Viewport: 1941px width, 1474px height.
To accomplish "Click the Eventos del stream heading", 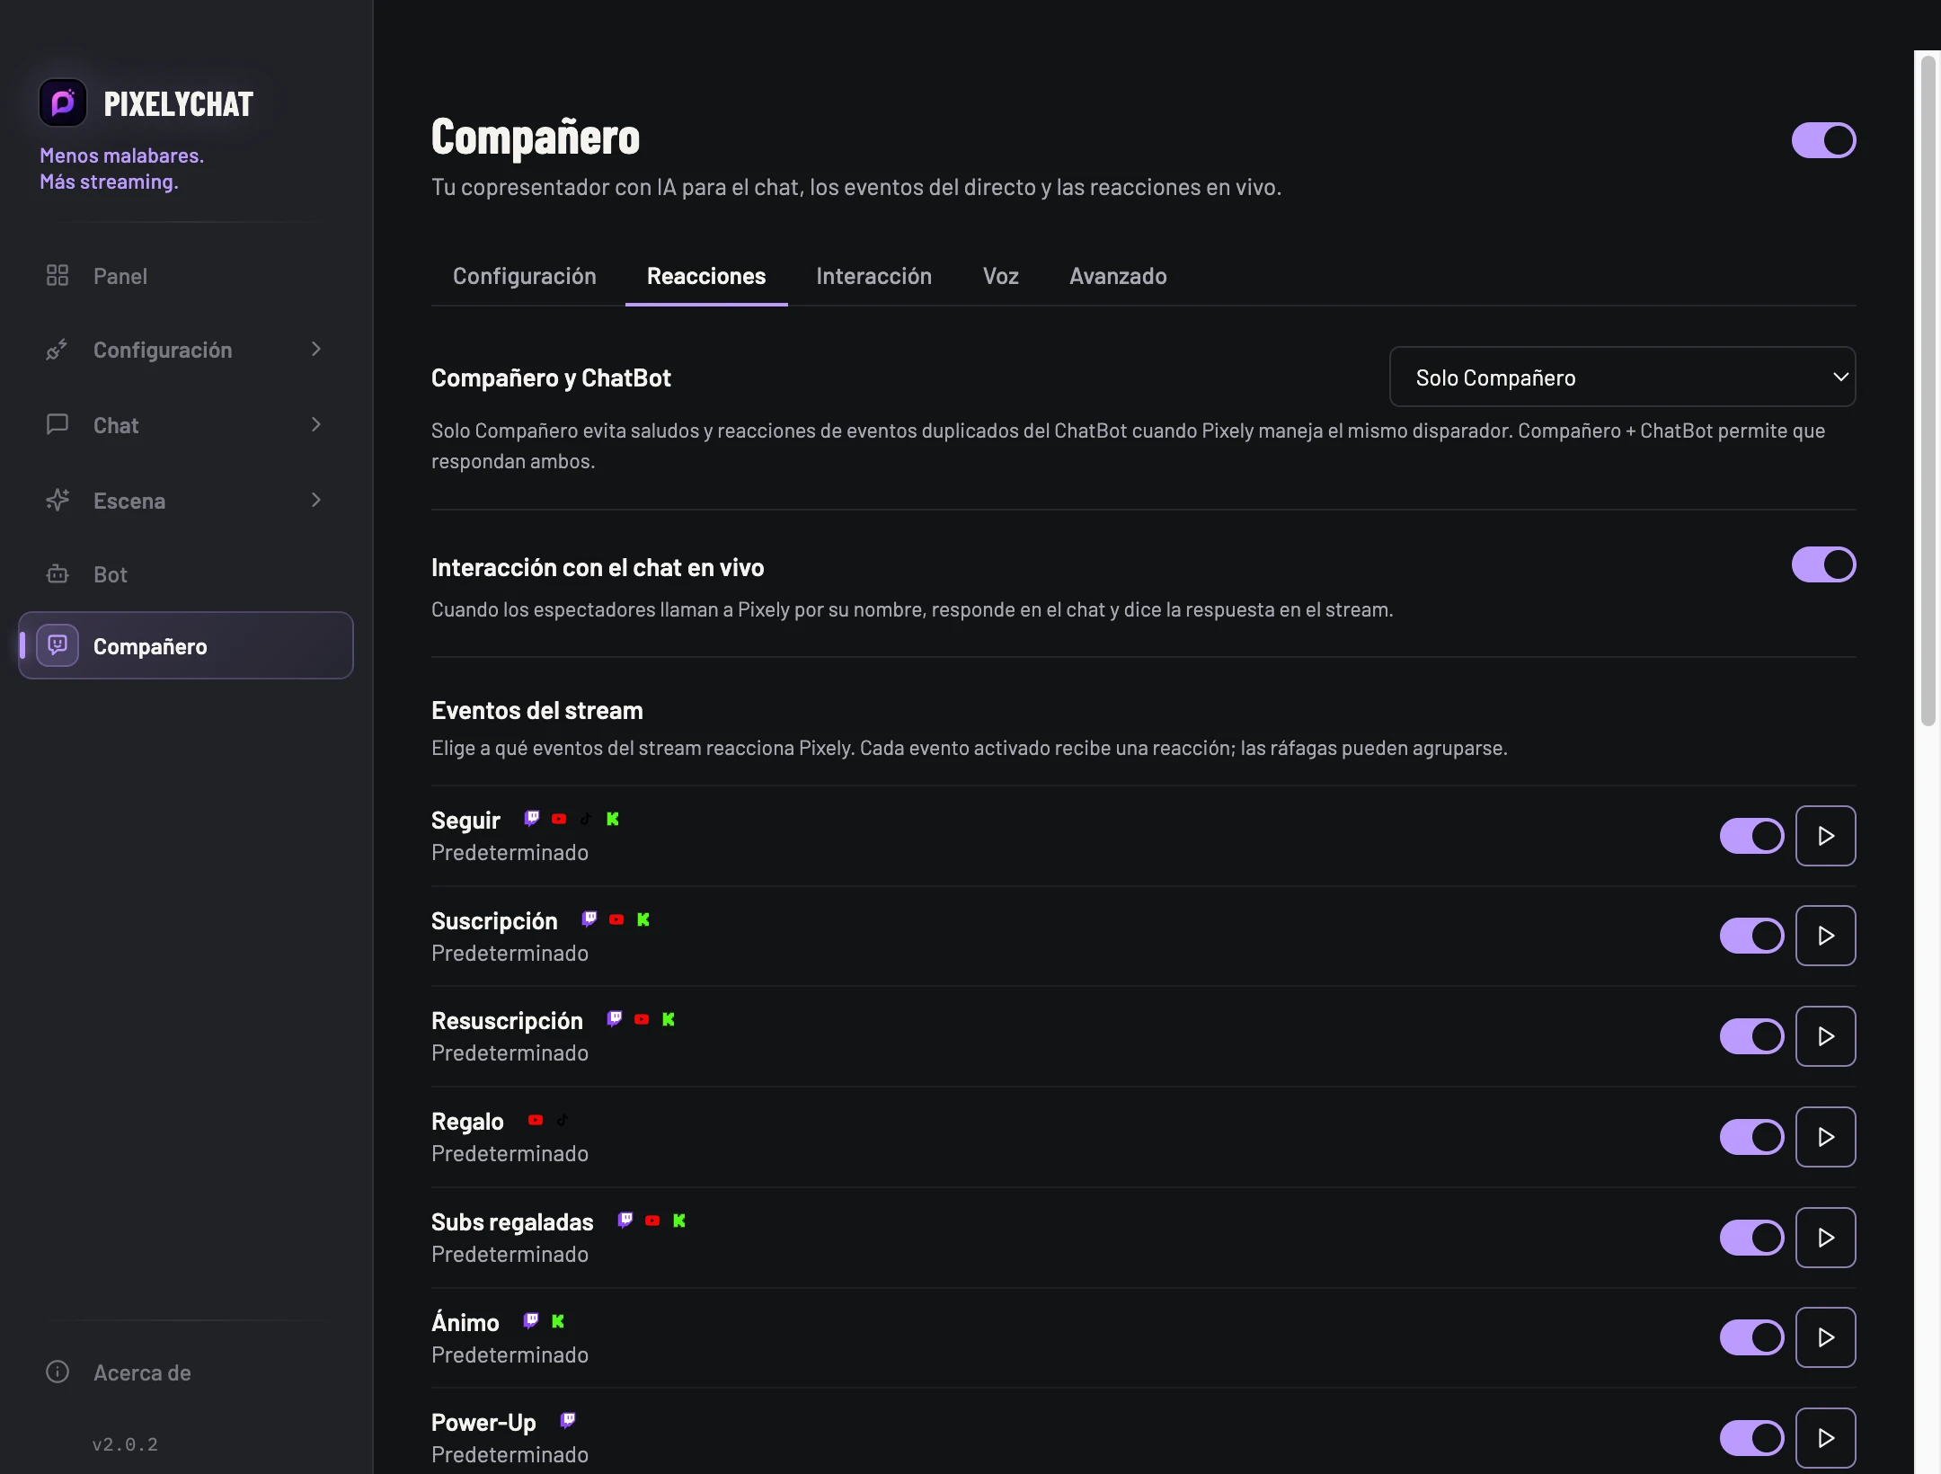I will tap(537, 710).
